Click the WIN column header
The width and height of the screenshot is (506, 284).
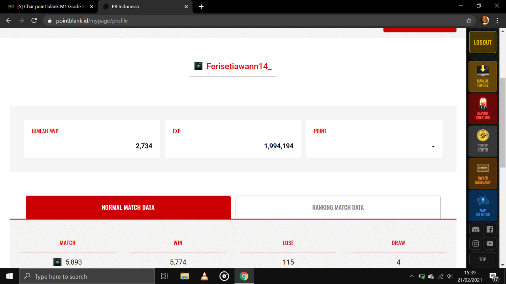click(178, 243)
